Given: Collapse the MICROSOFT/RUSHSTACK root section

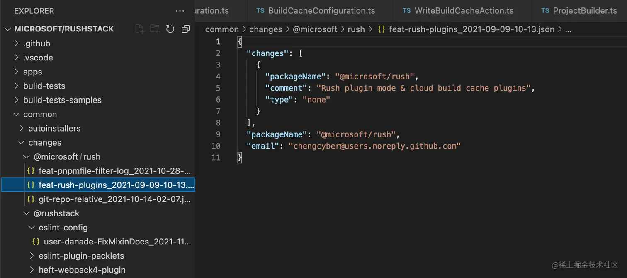Looking at the screenshot, I should [x=8, y=29].
